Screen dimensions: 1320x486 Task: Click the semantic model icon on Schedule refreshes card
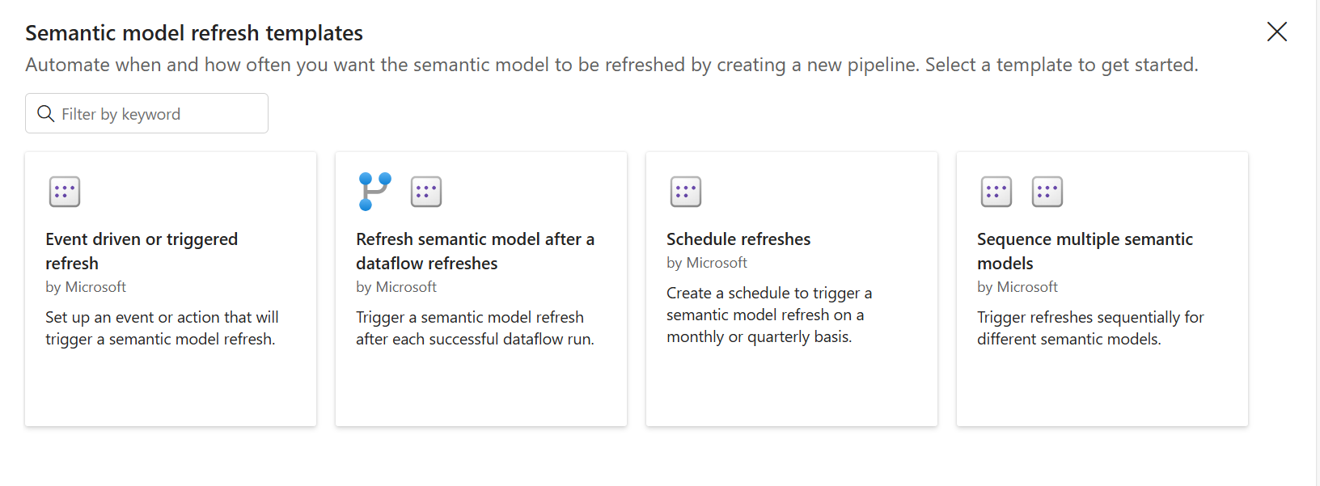[x=686, y=192]
